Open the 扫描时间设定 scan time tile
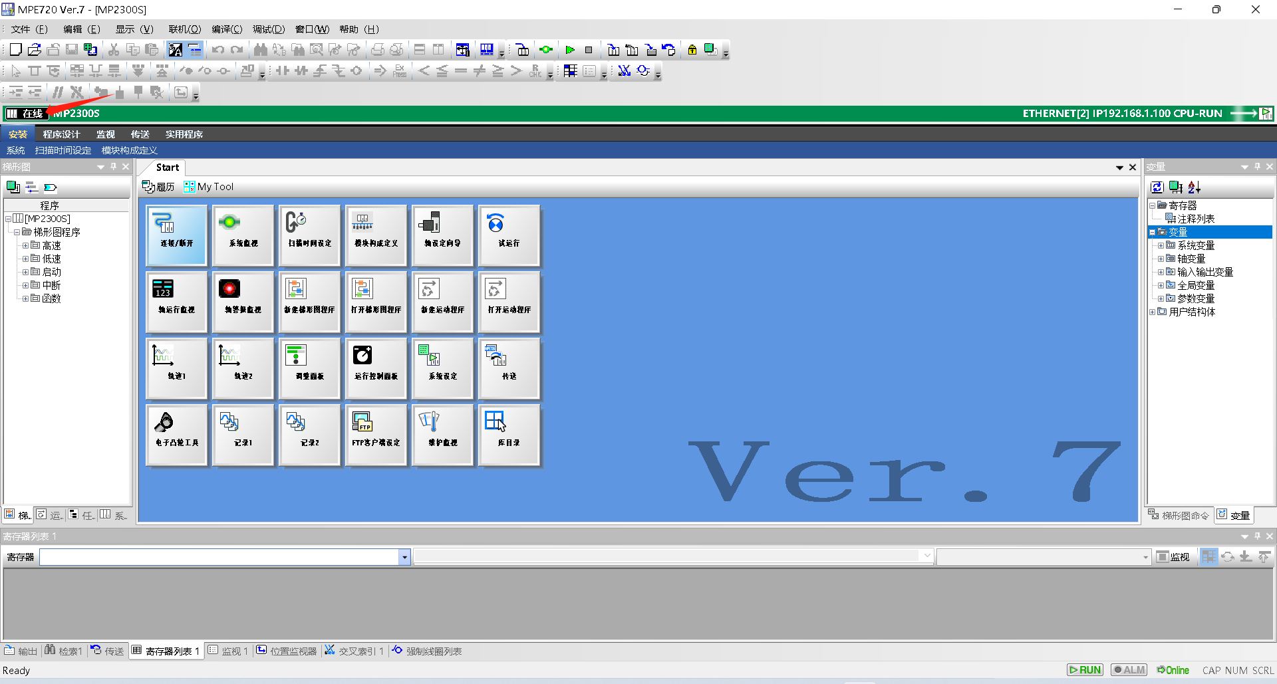 [309, 235]
